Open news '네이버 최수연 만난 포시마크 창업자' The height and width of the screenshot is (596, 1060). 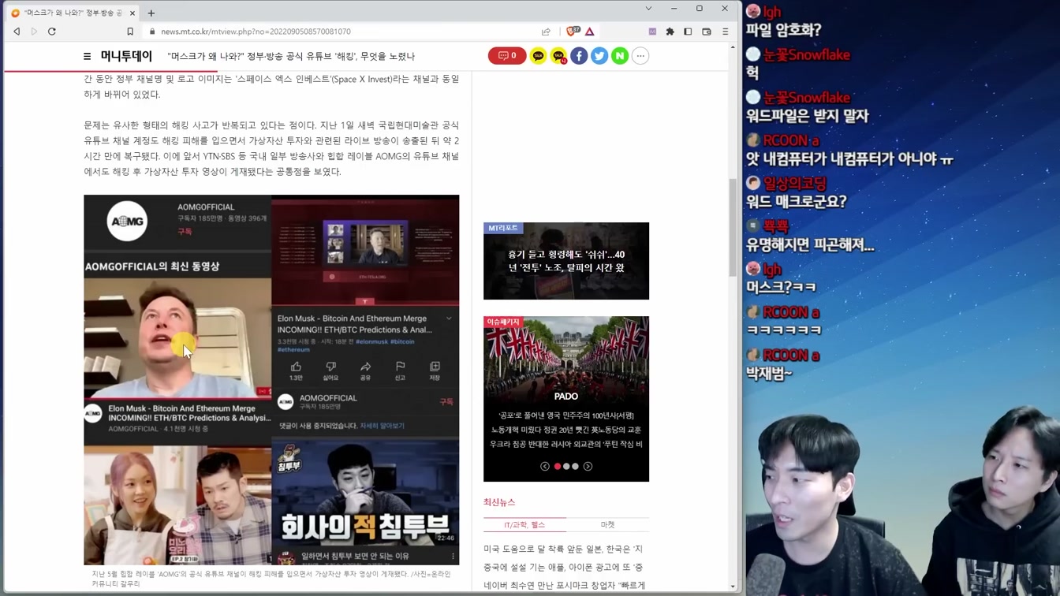(564, 586)
